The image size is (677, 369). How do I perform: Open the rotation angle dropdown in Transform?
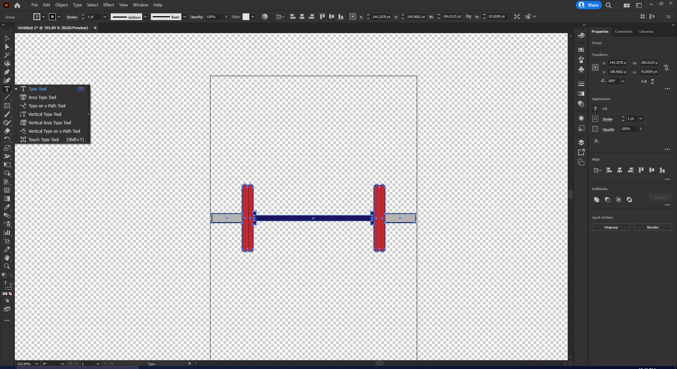623,81
